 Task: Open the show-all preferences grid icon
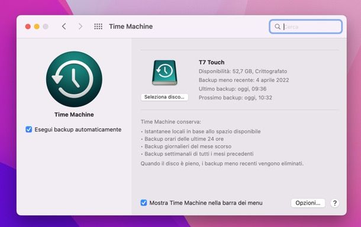[98, 27]
